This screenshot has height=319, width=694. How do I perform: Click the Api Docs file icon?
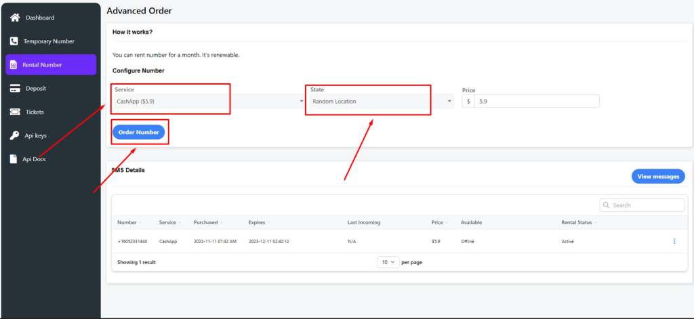14,159
